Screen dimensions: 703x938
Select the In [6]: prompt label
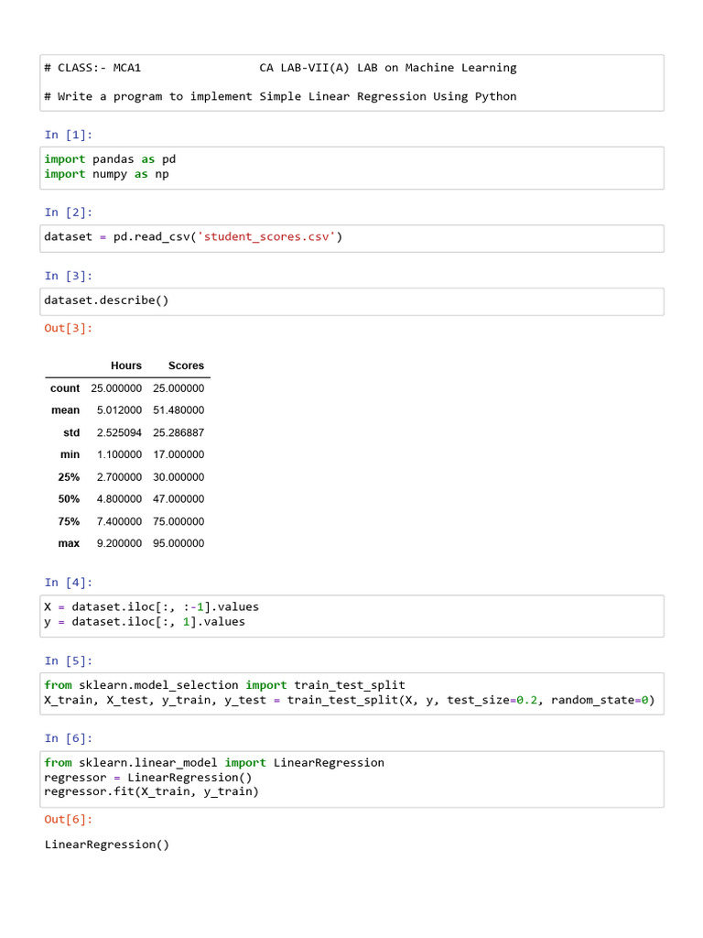coord(69,739)
